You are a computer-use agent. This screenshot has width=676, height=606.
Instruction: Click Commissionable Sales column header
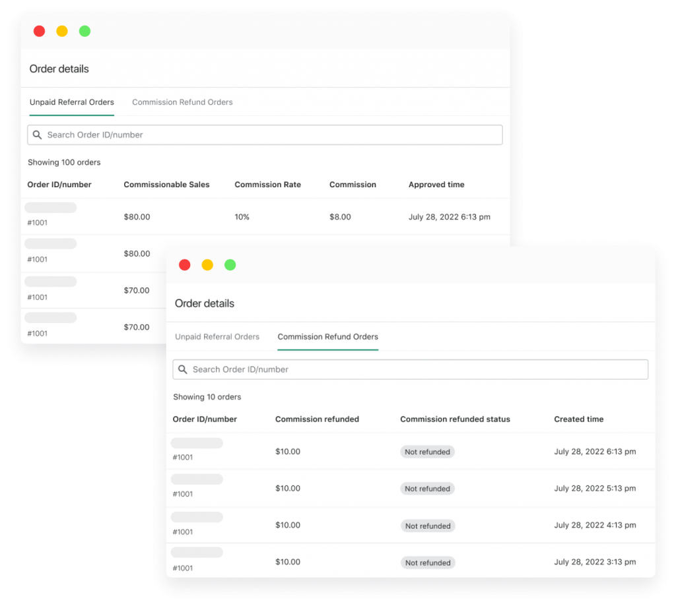(x=166, y=185)
